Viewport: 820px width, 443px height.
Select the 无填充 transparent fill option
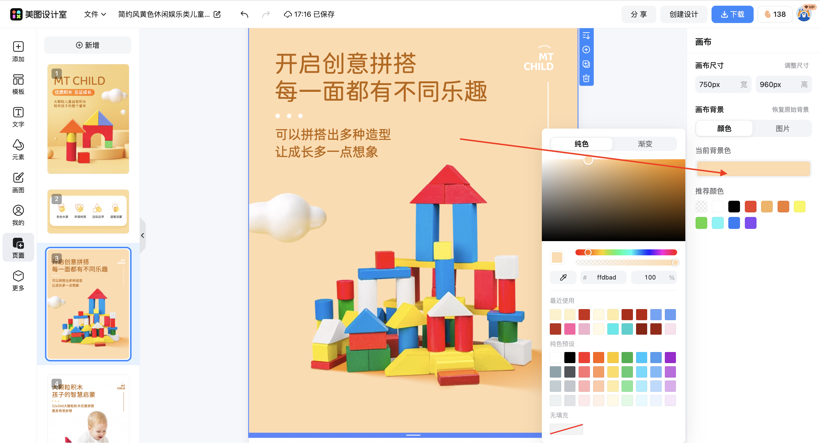coord(566,429)
